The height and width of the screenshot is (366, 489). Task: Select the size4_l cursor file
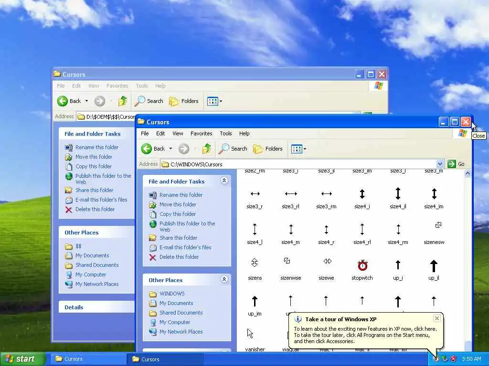[255, 234]
